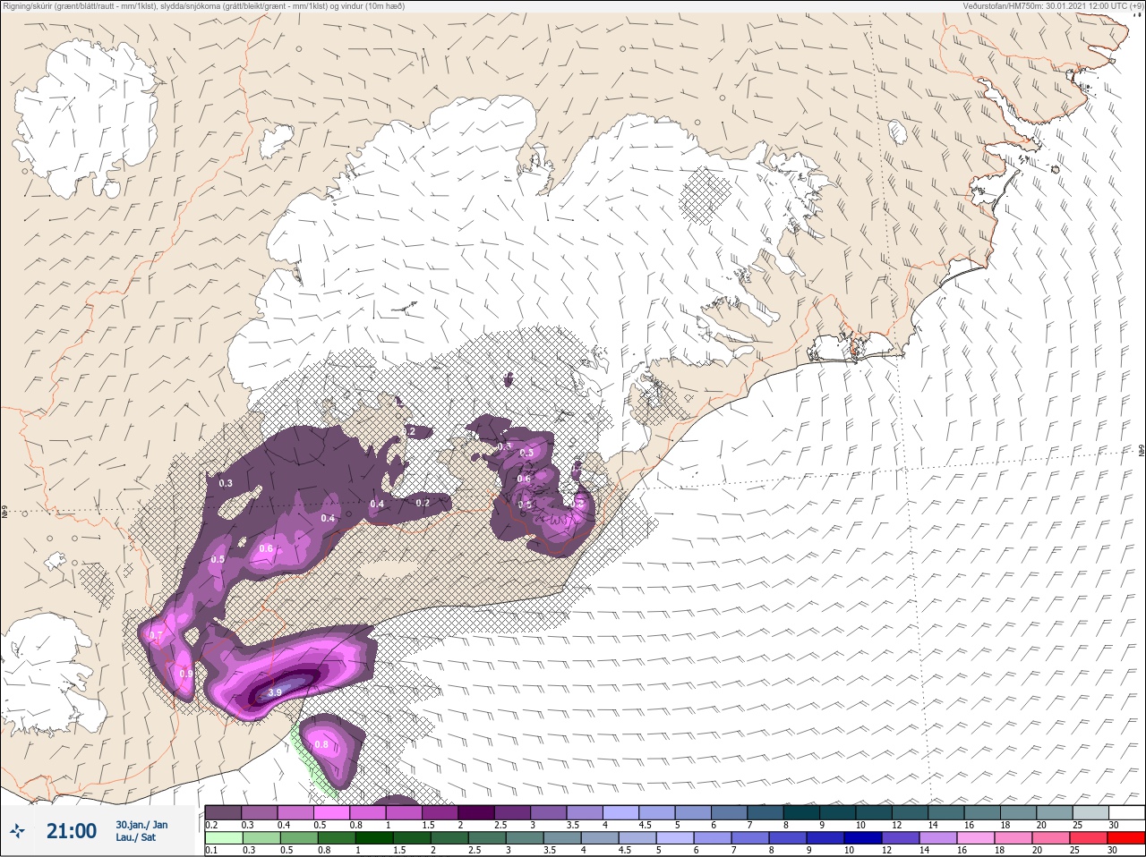Image resolution: width=1146 pixels, height=857 pixels.
Task: Click the 0.3 value in the western purple band
Action: point(225,483)
